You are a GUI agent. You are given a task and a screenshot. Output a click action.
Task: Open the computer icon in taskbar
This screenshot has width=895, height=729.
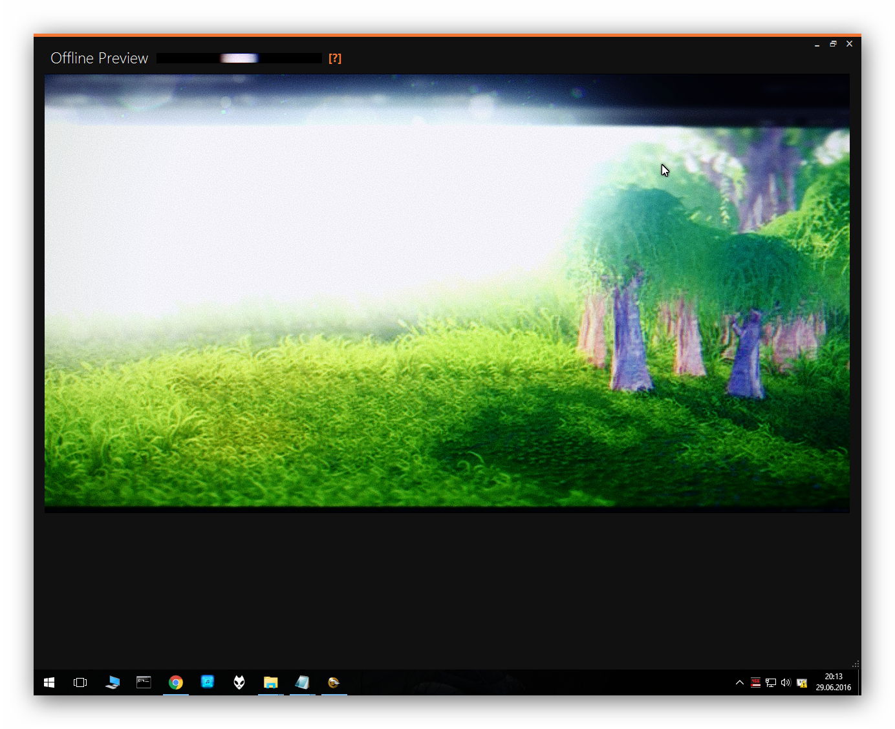(x=113, y=682)
